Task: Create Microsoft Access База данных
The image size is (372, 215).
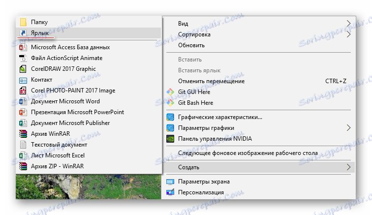Action: [89, 47]
